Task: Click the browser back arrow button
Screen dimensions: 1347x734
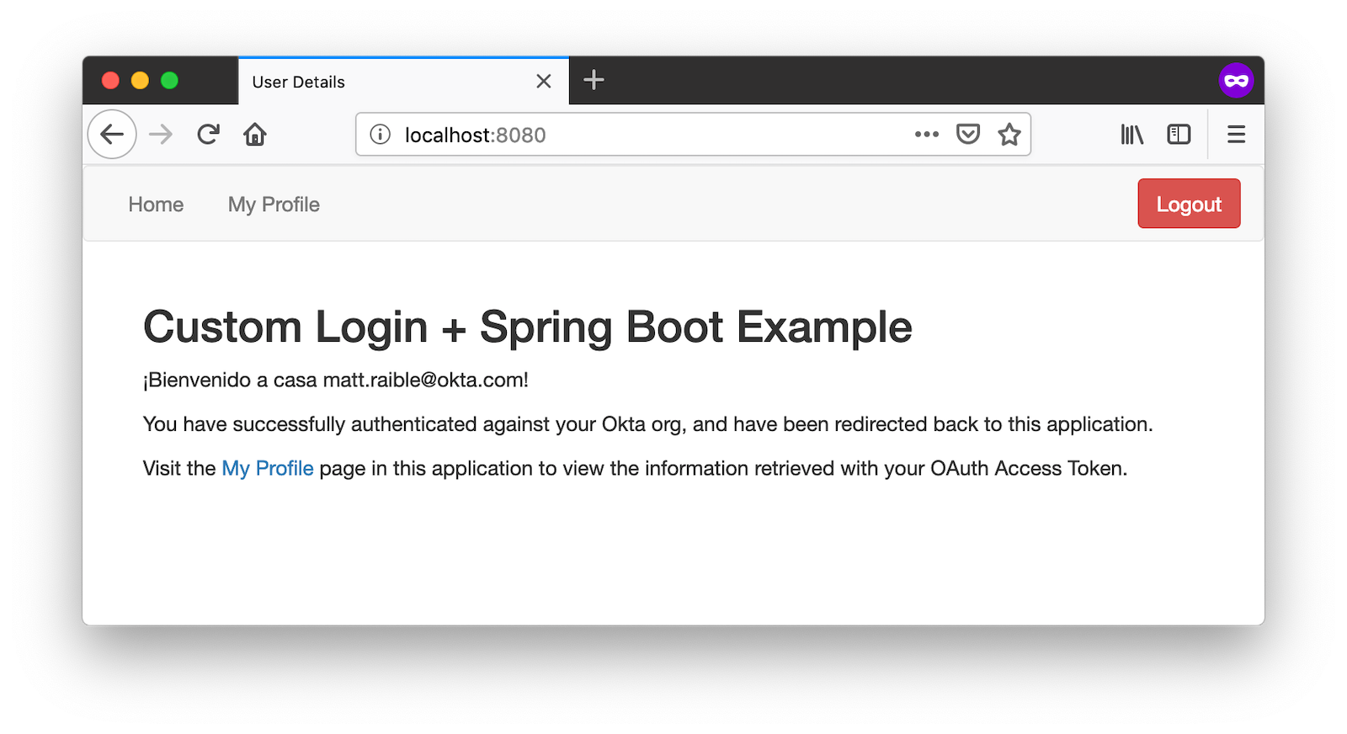Action: point(112,135)
